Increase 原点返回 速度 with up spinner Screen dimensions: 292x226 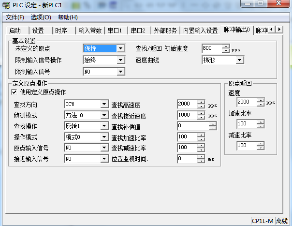(261, 100)
